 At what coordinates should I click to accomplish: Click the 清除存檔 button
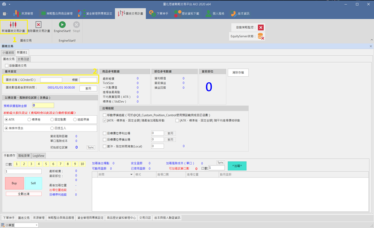click(238, 72)
